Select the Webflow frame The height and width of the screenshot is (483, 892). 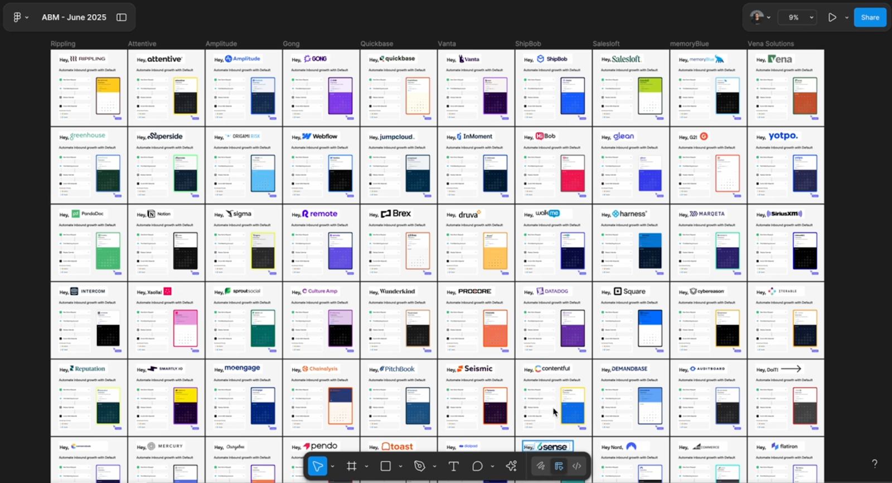point(321,165)
